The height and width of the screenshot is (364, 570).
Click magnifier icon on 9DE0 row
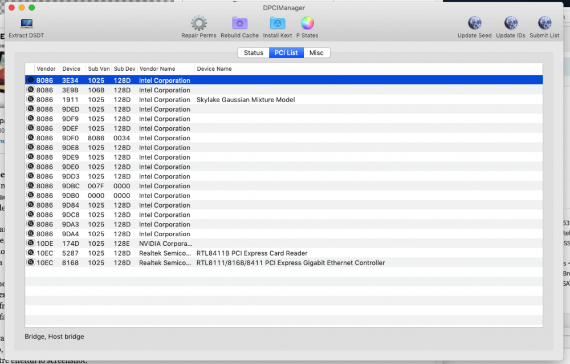[31, 166]
